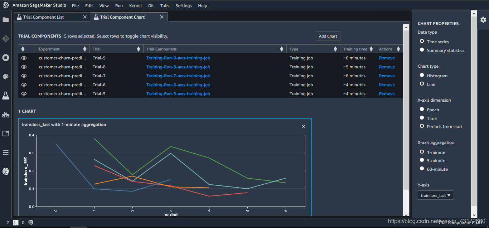Open the Run menu
The image size is (489, 228).
(x=119, y=6)
